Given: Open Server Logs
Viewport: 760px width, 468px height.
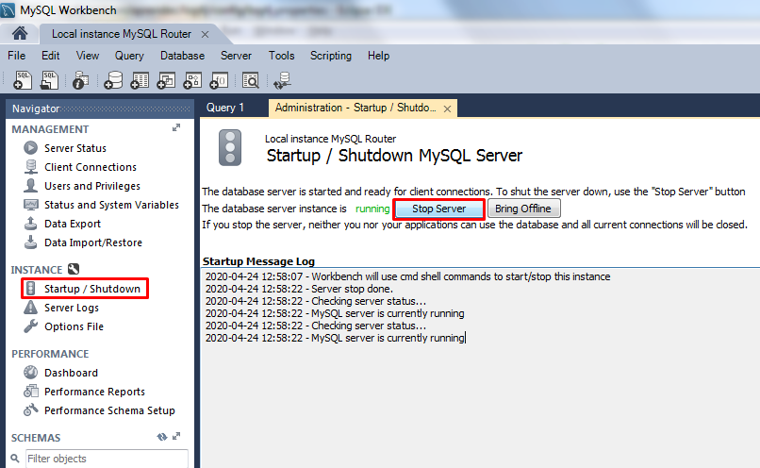Looking at the screenshot, I should click(72, 308).
